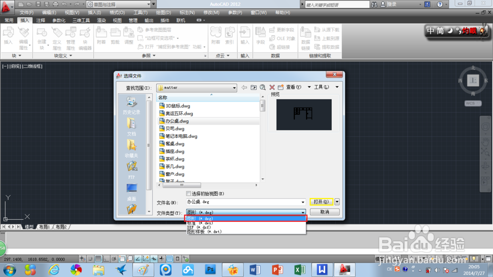Click the up-one-level folder icon in dialog
Image resolution: width=493 pixels, height=277 pixels.
253,87
